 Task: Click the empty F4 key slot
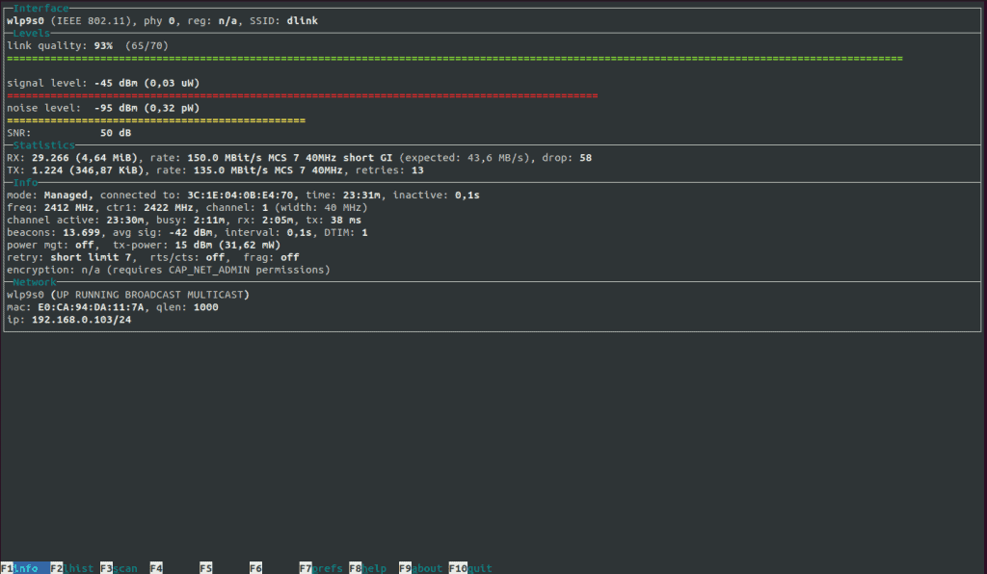point(156,568)
